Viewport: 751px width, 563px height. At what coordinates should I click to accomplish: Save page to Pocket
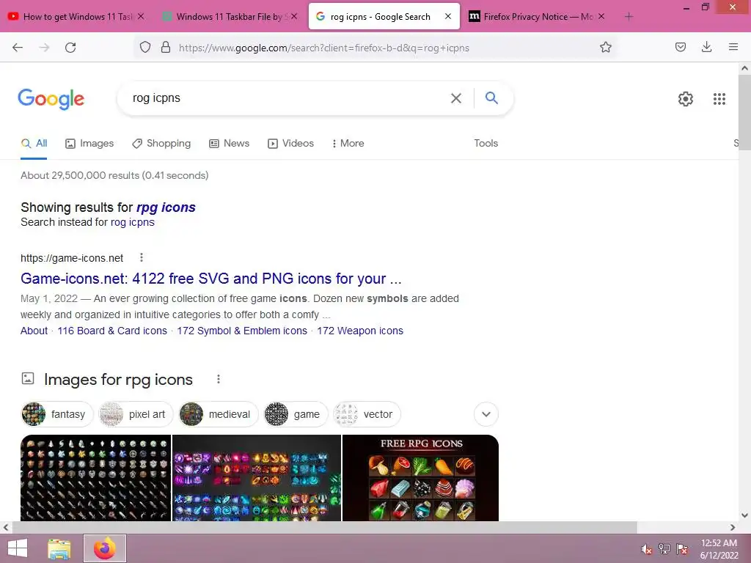pyautogui.click(x=680, y=47)
